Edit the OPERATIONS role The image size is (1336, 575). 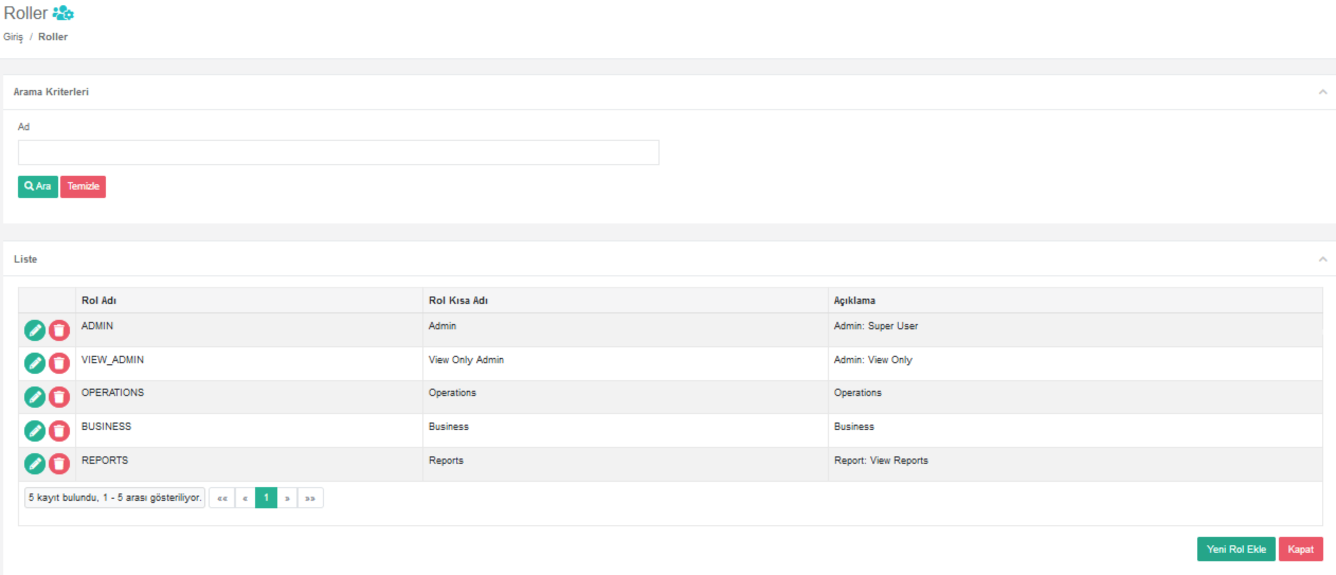coord(35,397)
